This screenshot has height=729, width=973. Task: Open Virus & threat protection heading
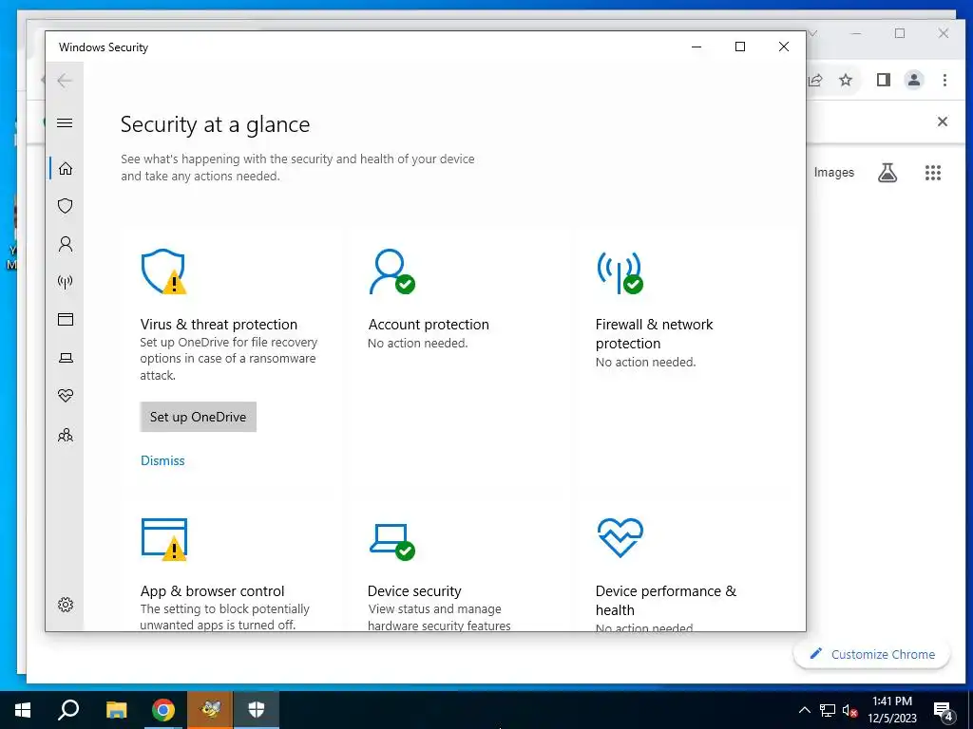point(219,325)
